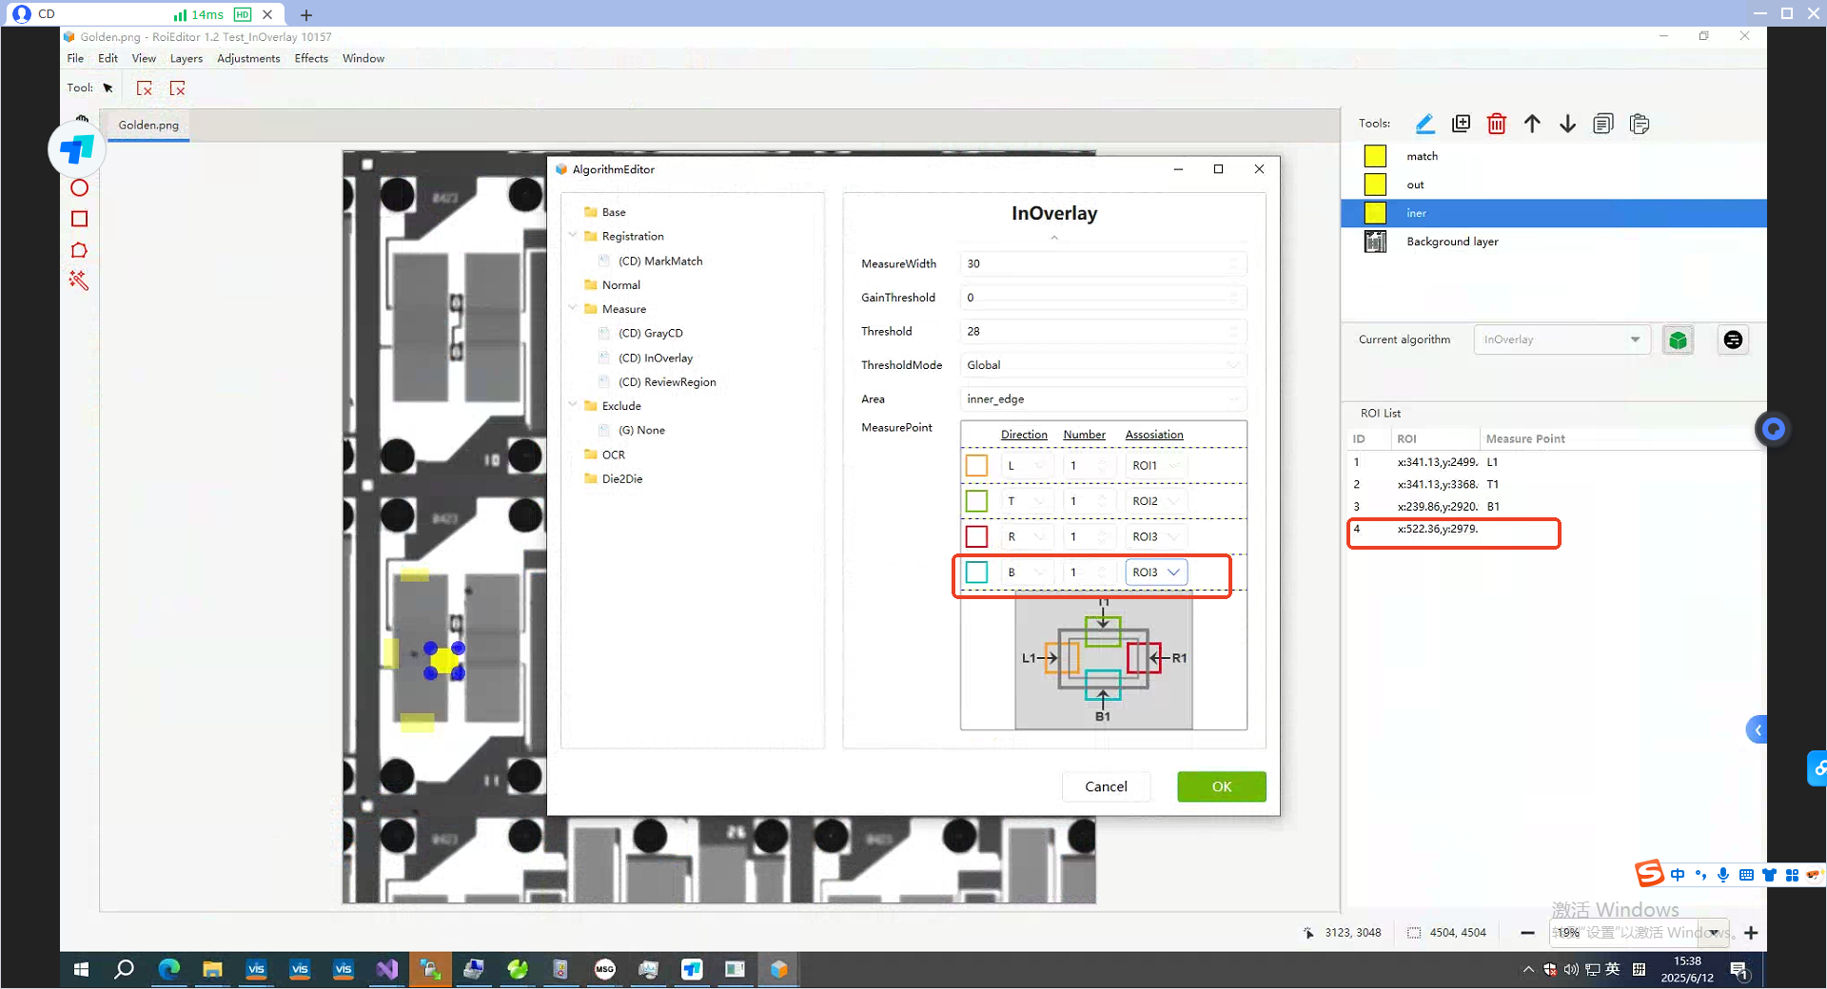Select the magic wand tool
The image size is (1827, 989).
pos(79,281)
